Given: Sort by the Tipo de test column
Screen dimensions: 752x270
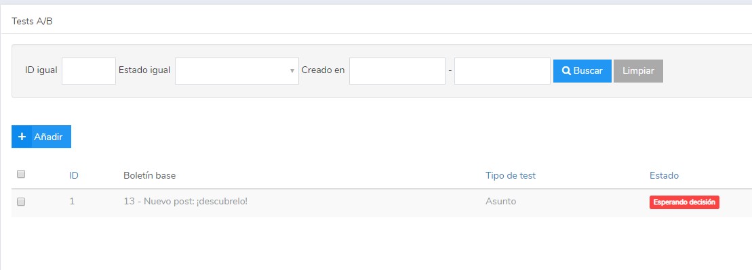Looking at the screenshot, I should coord(511,176).
